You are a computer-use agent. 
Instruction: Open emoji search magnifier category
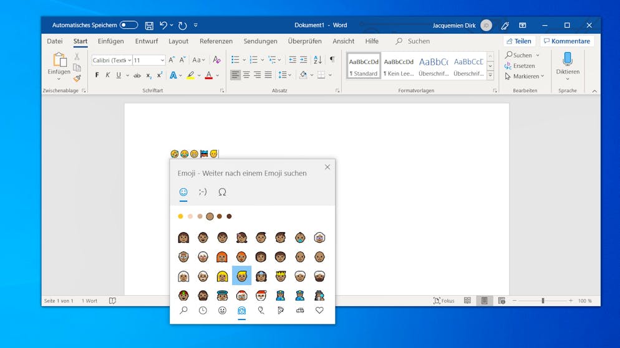tap(183, 311)
